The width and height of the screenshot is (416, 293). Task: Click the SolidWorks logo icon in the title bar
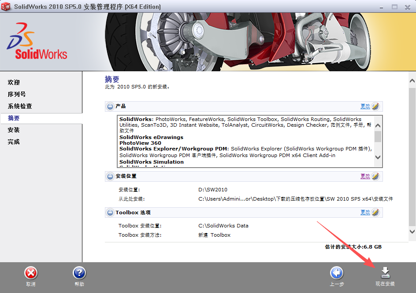(x=6, y=6)
